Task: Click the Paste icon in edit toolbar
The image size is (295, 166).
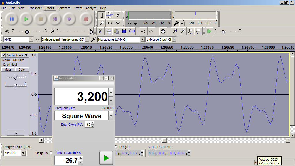Action: 116,31
